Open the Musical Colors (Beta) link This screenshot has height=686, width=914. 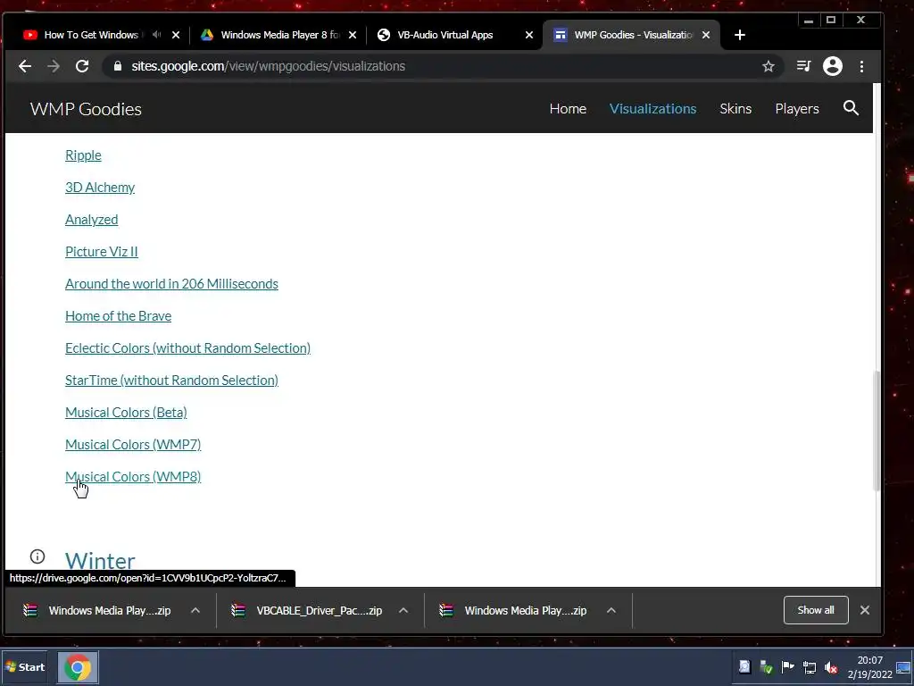[x=126, y=412]
